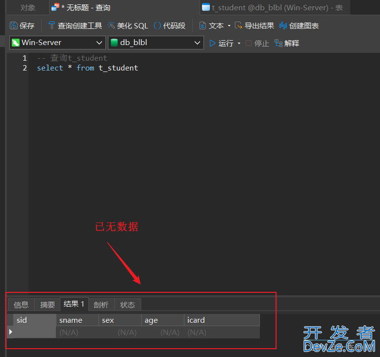Open the Win-Server connection dropdown
Image resolution: width=380 pixels, height=357 pixels.
click(x=99, y=43)
